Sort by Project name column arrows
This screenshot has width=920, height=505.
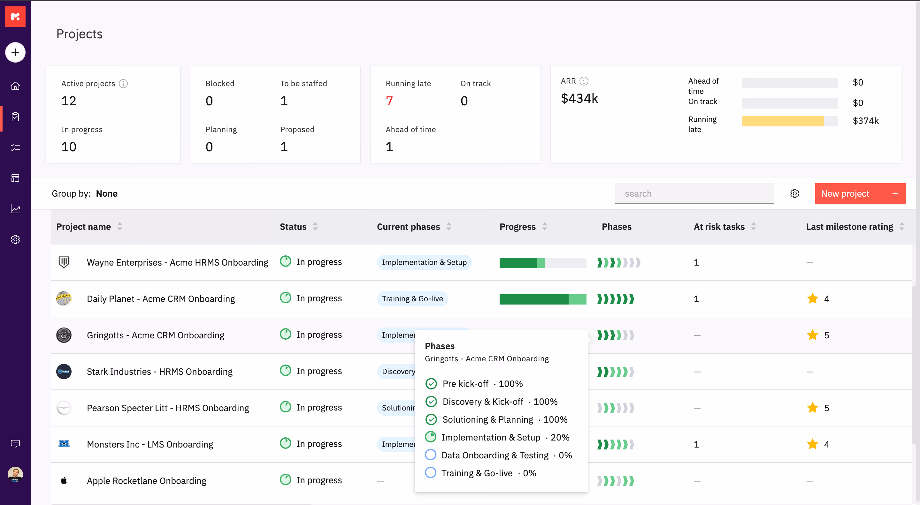[x=120, y=226]
